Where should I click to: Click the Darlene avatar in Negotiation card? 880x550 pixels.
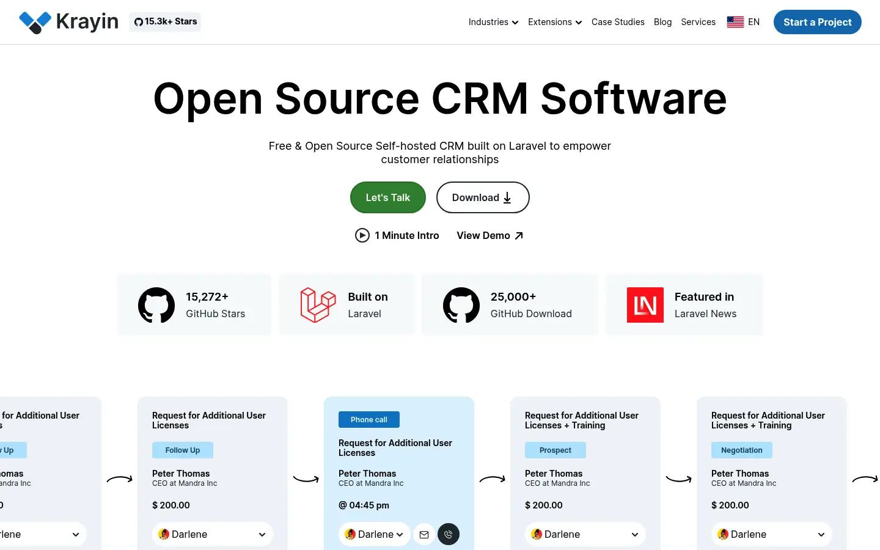point(723,534)
